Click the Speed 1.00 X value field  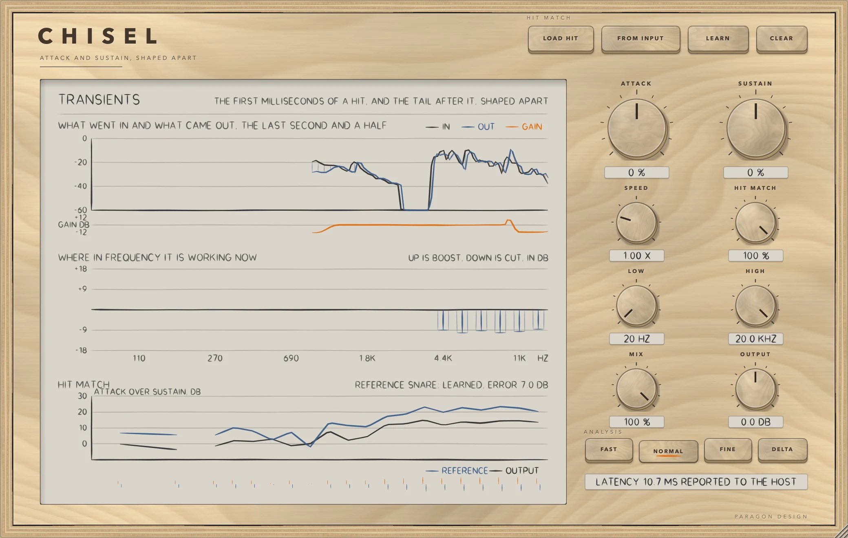tap(637, 256)
